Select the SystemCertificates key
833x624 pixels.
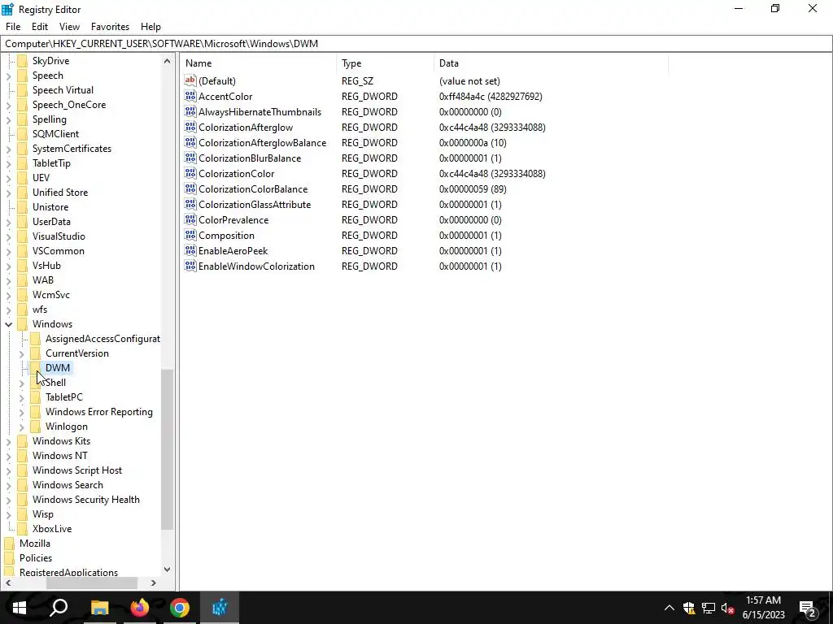(x=72, y=149)
